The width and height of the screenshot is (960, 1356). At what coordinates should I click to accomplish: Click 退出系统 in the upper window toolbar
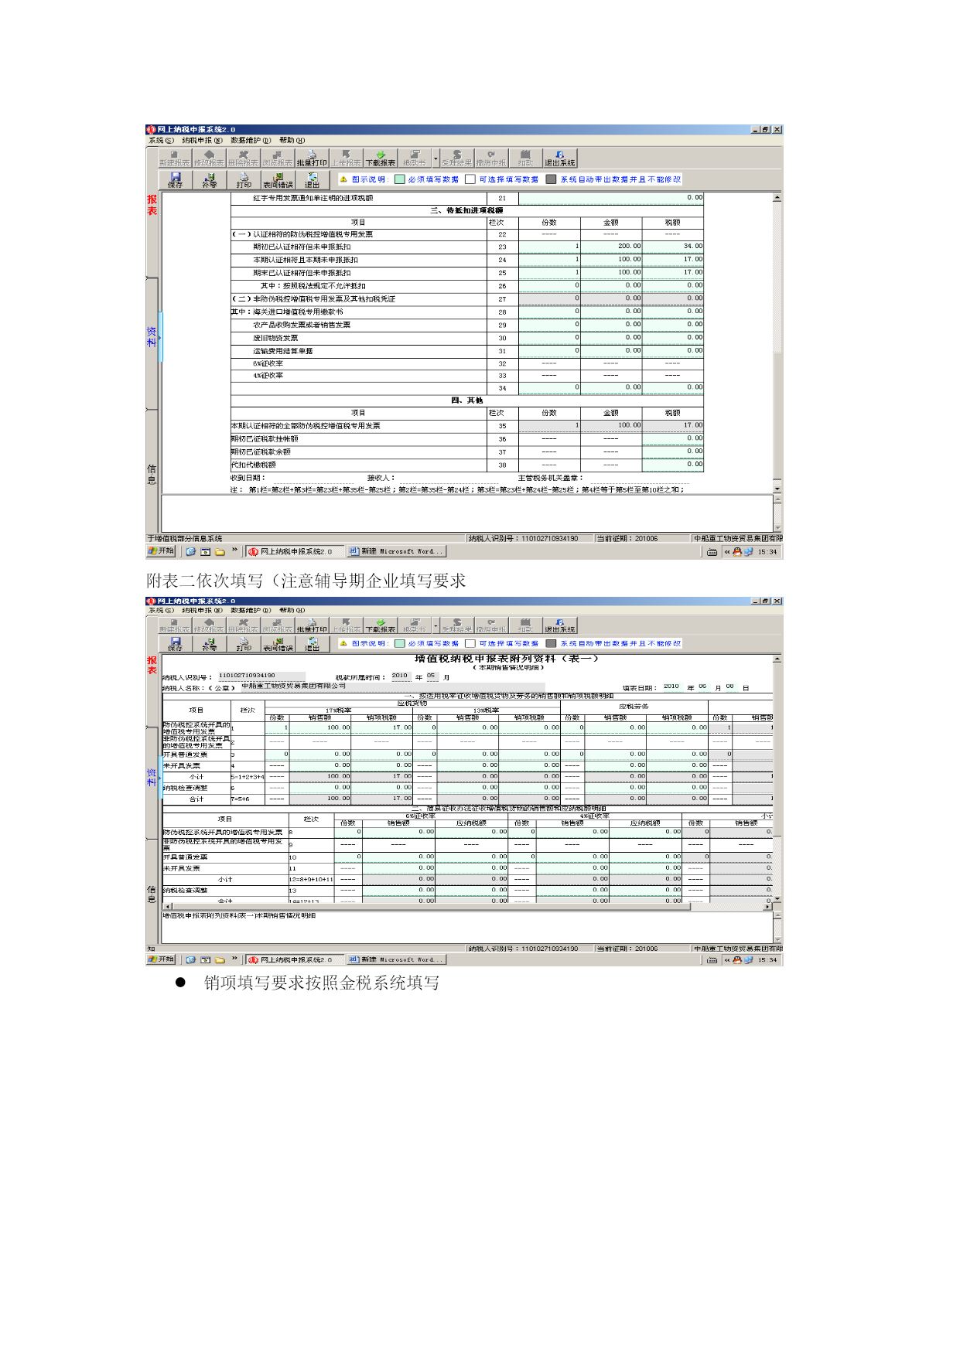tap(560, 158)
